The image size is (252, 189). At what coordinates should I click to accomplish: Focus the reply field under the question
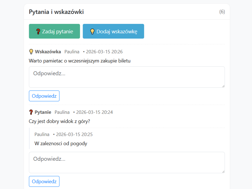pyautogui.click(x=127, y=162)
